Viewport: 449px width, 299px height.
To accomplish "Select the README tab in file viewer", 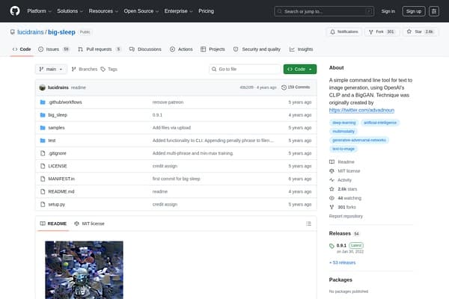I will [x=53, y=224].
